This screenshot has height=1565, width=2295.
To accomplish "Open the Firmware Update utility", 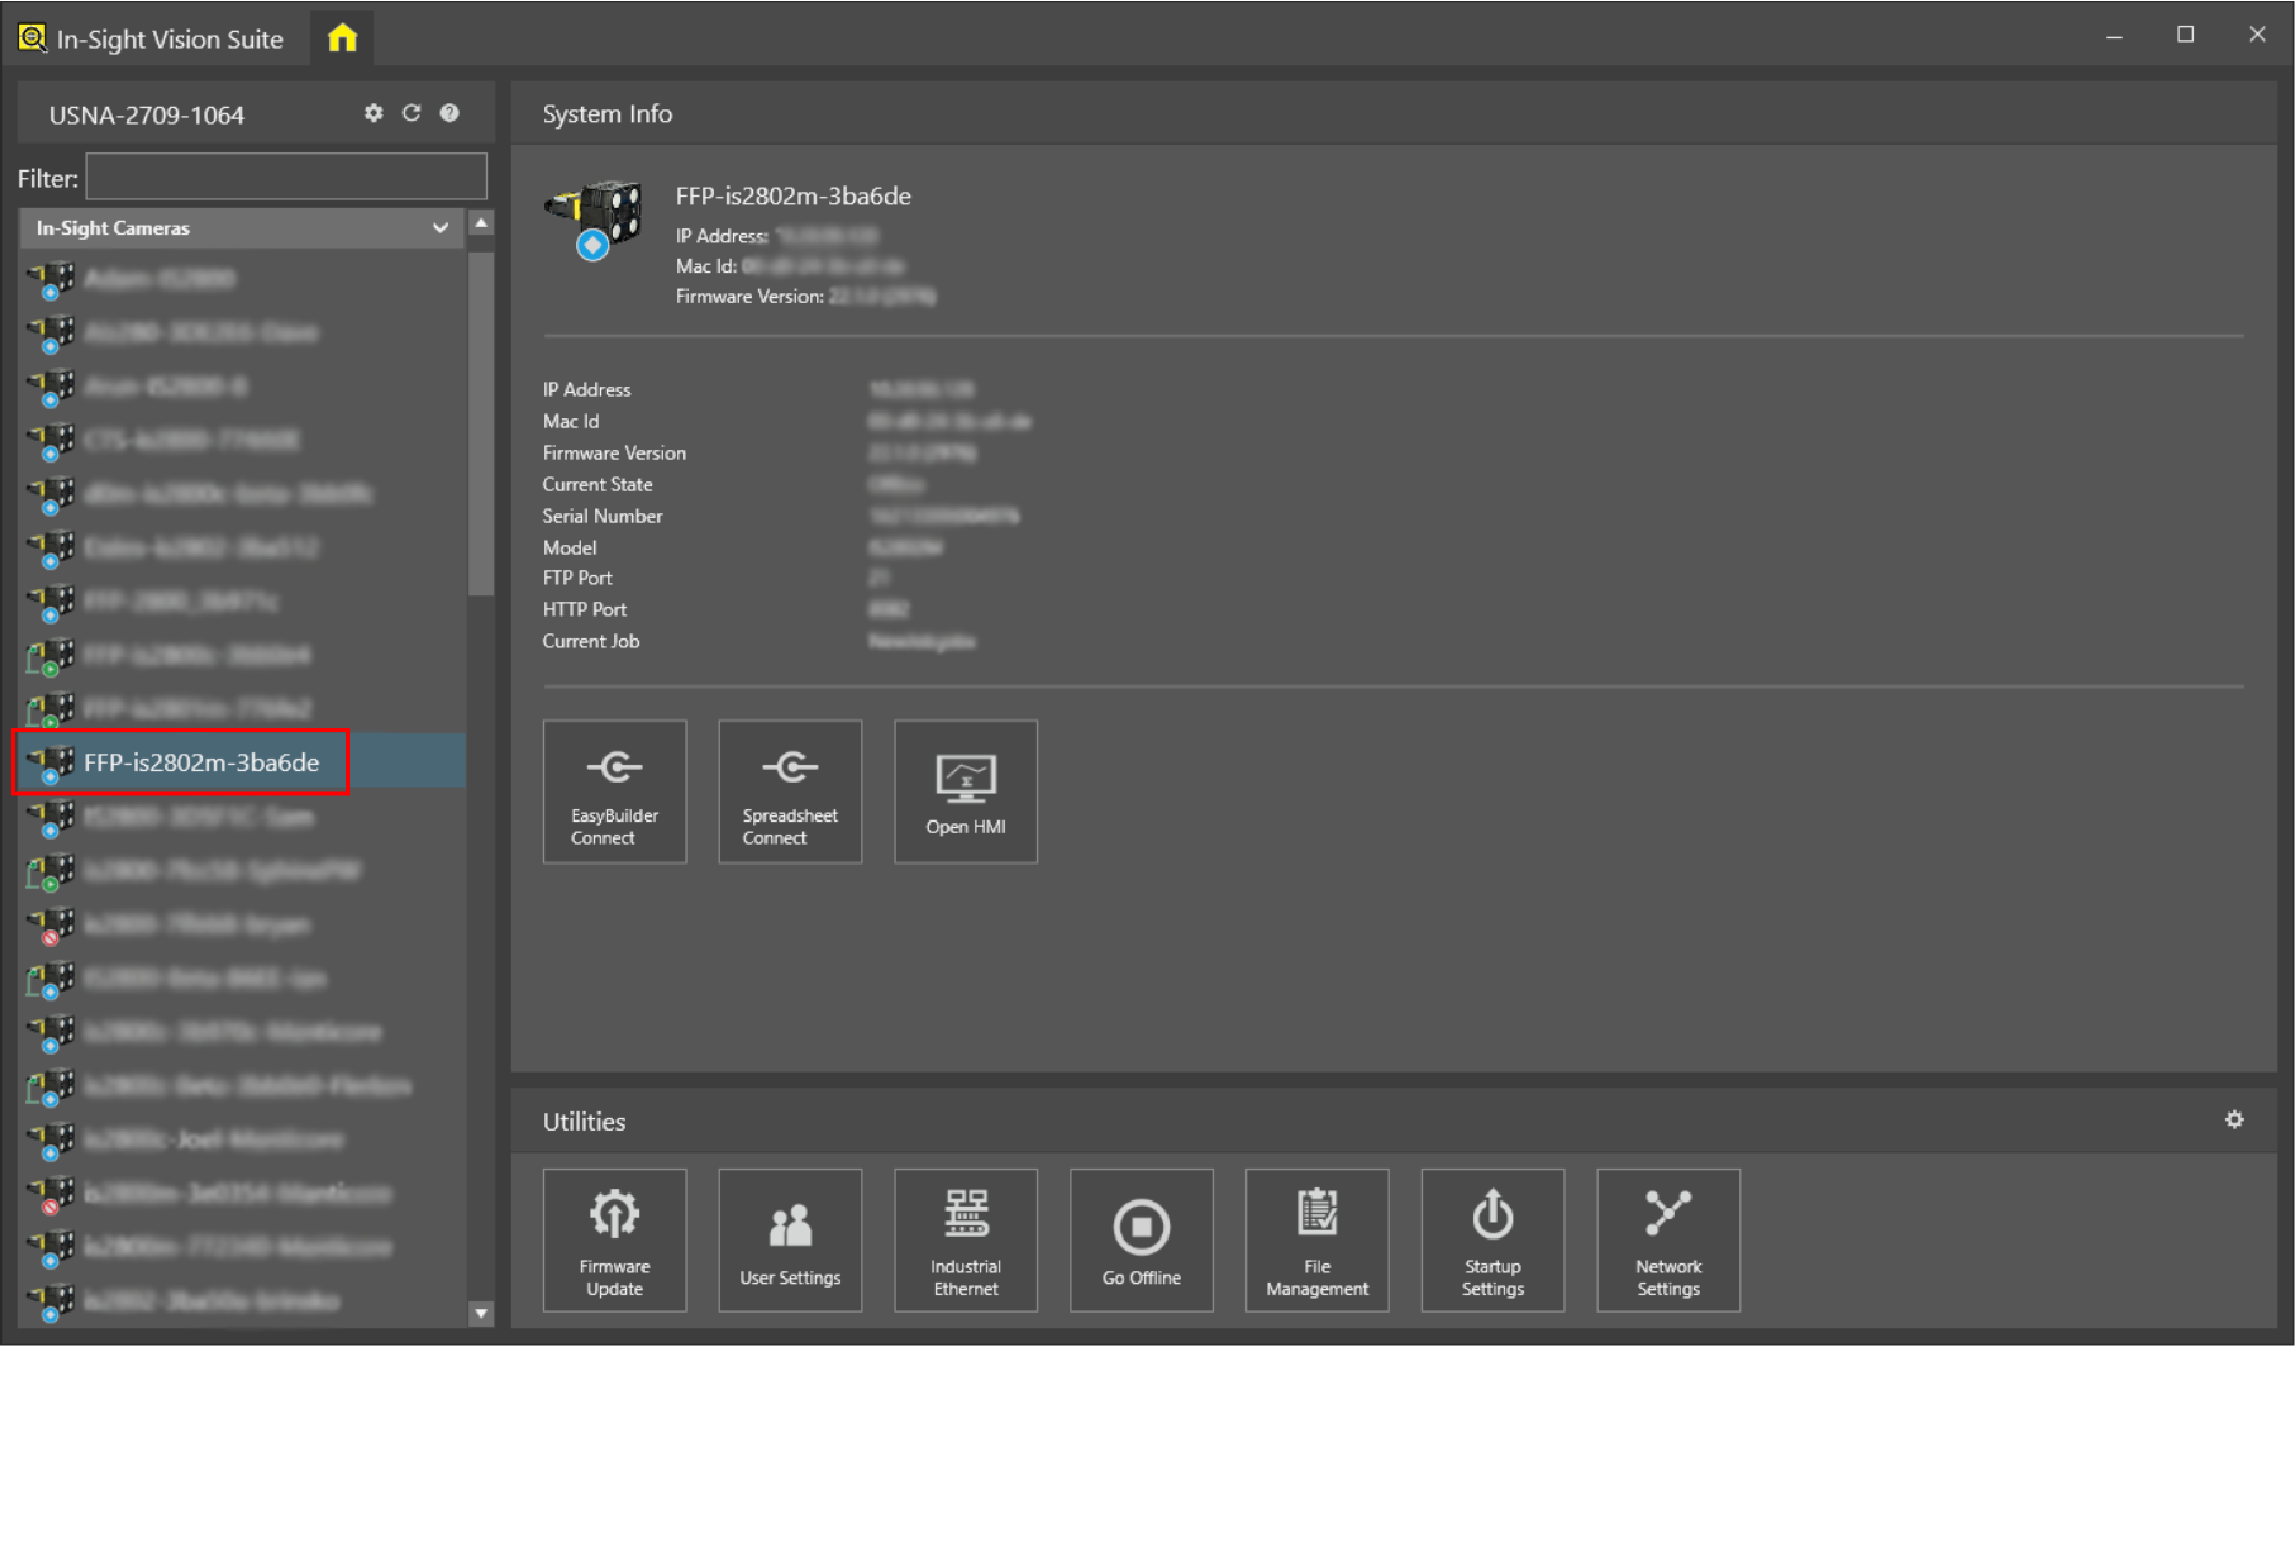I will click(614, 1241).
